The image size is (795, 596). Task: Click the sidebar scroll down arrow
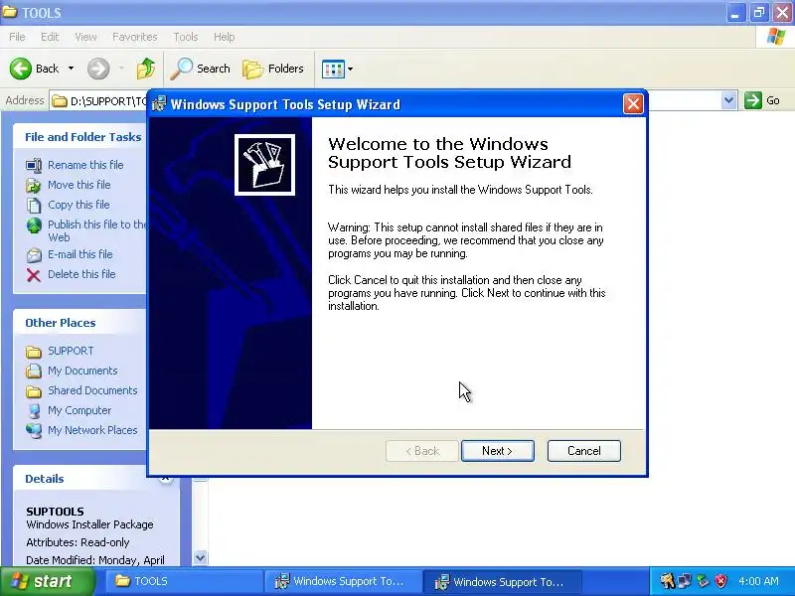point(200,558)
